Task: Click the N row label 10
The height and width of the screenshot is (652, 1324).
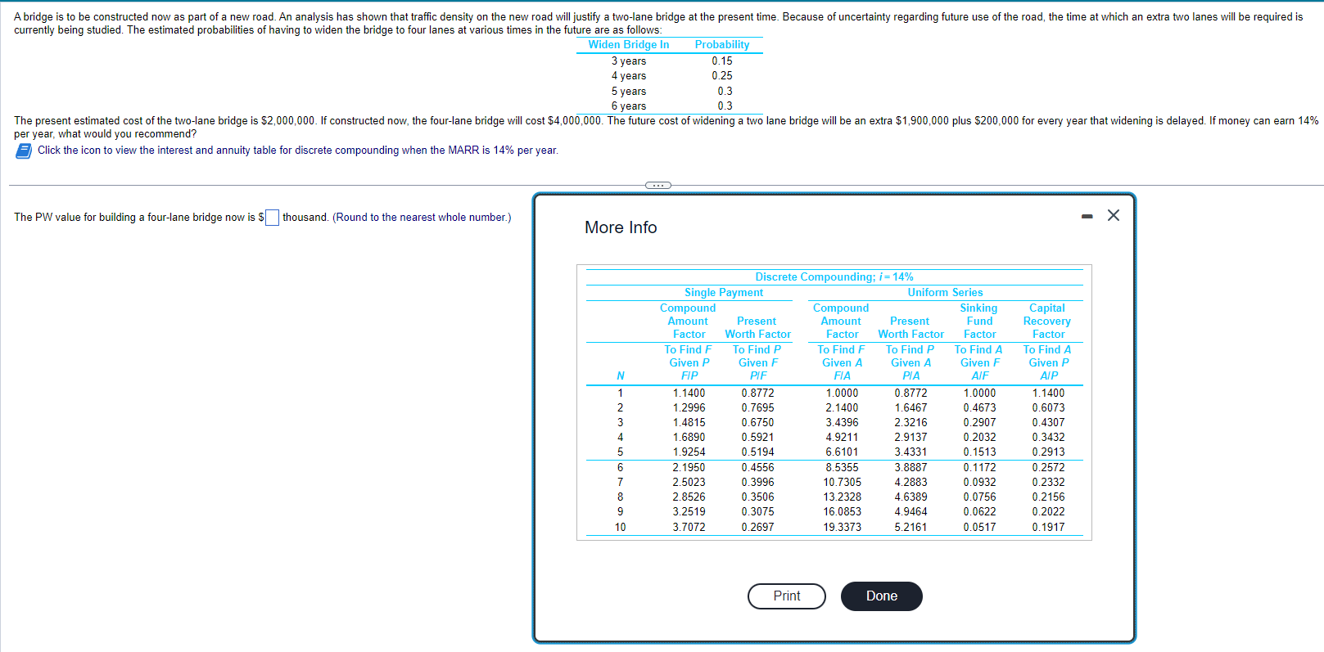Action: point(621,528)
